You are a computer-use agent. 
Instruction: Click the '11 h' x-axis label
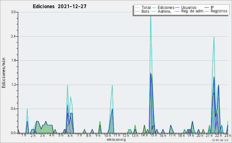pyautogui.click(x=117, y=135)
